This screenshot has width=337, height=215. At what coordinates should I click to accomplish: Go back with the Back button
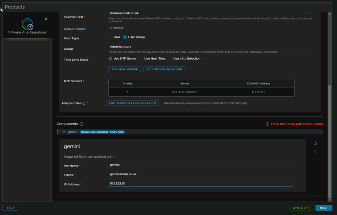click(11, 208)
